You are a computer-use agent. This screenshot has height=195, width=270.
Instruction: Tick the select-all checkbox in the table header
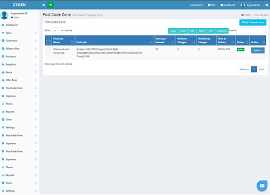(x=48, y=42)
